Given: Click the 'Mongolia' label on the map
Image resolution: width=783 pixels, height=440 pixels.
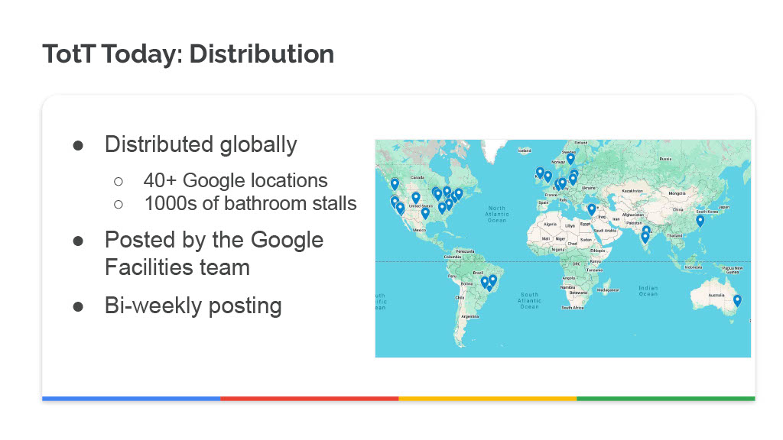Looking at the screenshot, I should point(677,193).
